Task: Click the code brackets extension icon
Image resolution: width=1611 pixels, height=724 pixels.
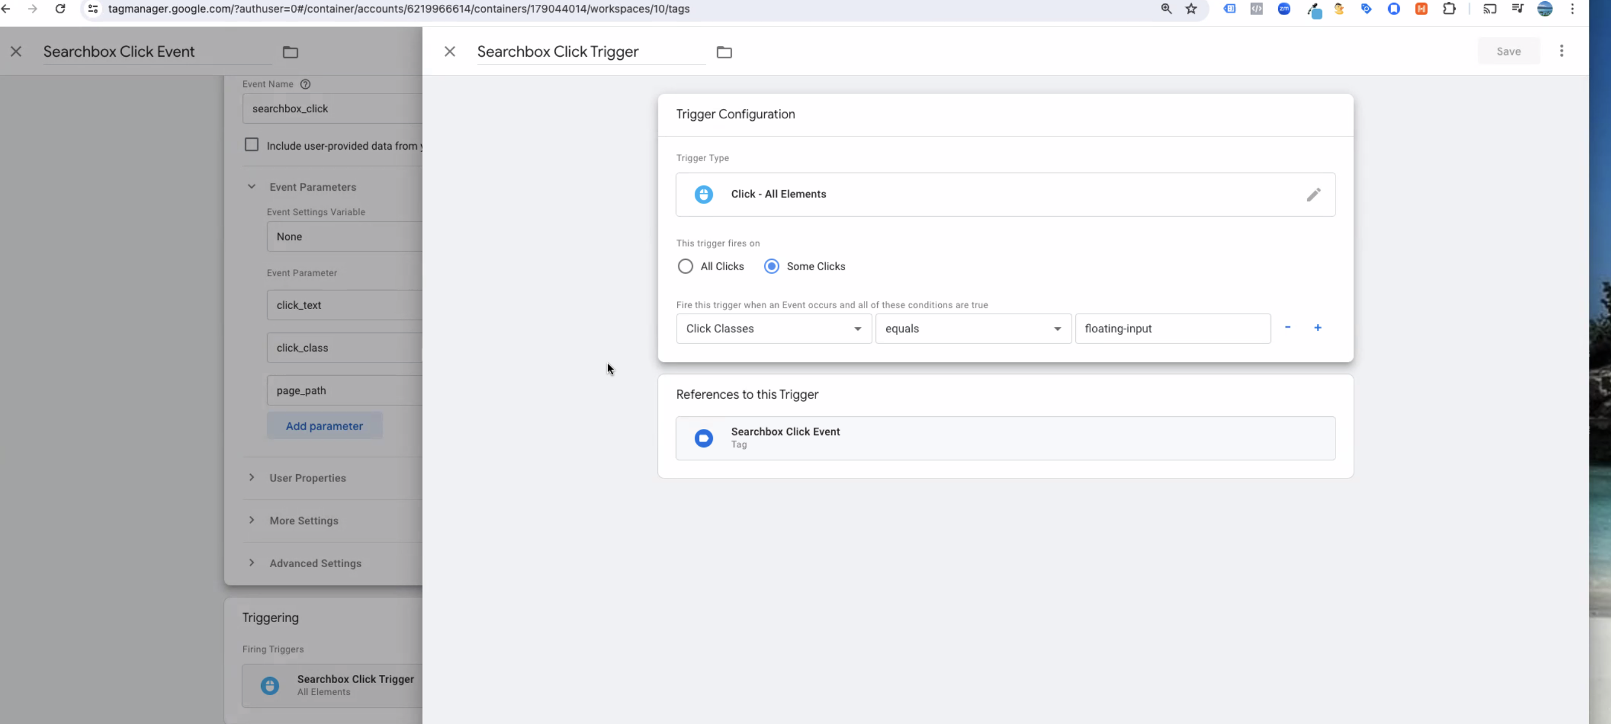Action: [1256, 8]
